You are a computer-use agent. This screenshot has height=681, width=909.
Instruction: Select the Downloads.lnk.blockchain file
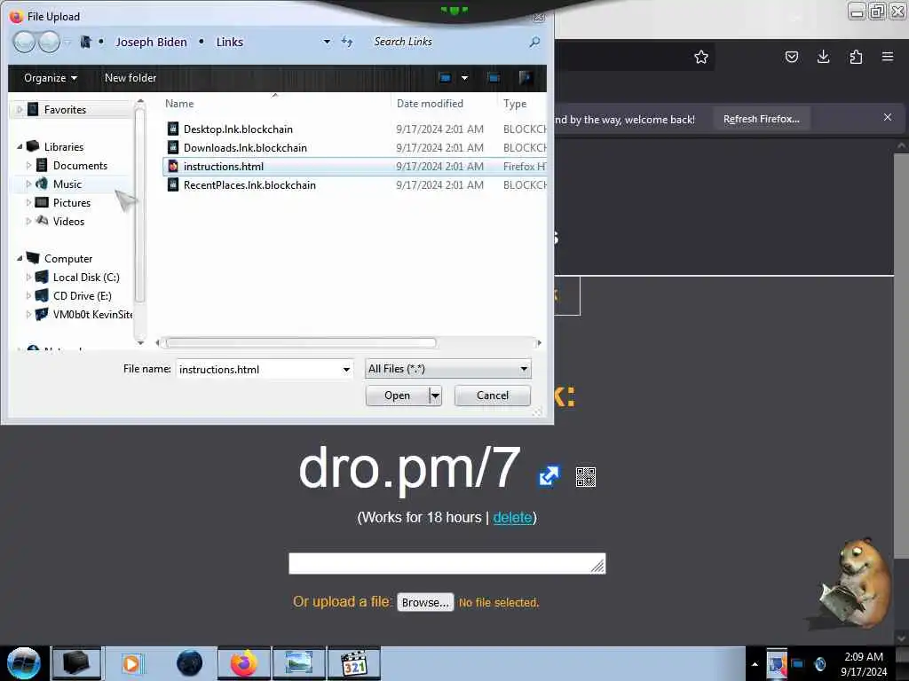point(245,148)
